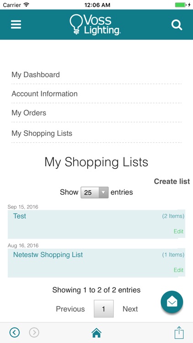Open the share icon in bottom bar
The width and height of the screenshot is (193, 343).
[x=179, y=332]
